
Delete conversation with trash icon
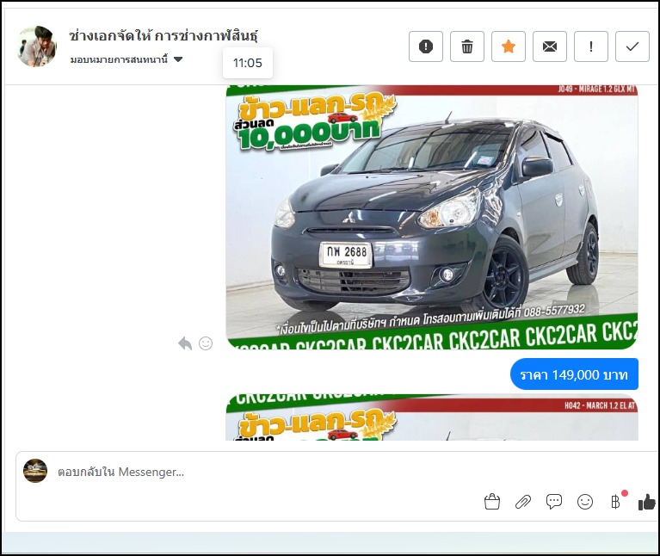click(466, 46)
